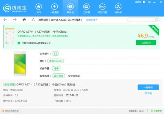Click the 立即购买 buy now button
Image resolution: width=164 pixels, height=114 pixels.
click(146, 43)
